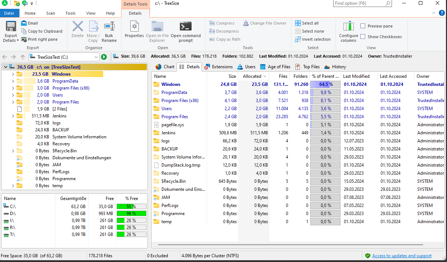Start scan with the green play button
The width and height of the screenshot is (447, 262).
point(104,57)
